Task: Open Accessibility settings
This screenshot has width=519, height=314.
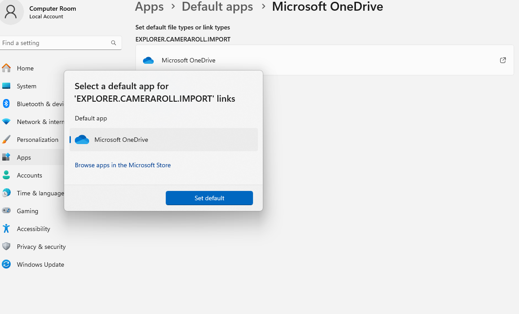Action: [33, 229]
